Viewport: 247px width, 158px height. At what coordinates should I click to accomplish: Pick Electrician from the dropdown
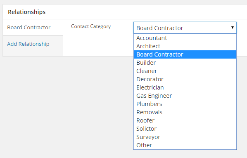tap(185, 87)
